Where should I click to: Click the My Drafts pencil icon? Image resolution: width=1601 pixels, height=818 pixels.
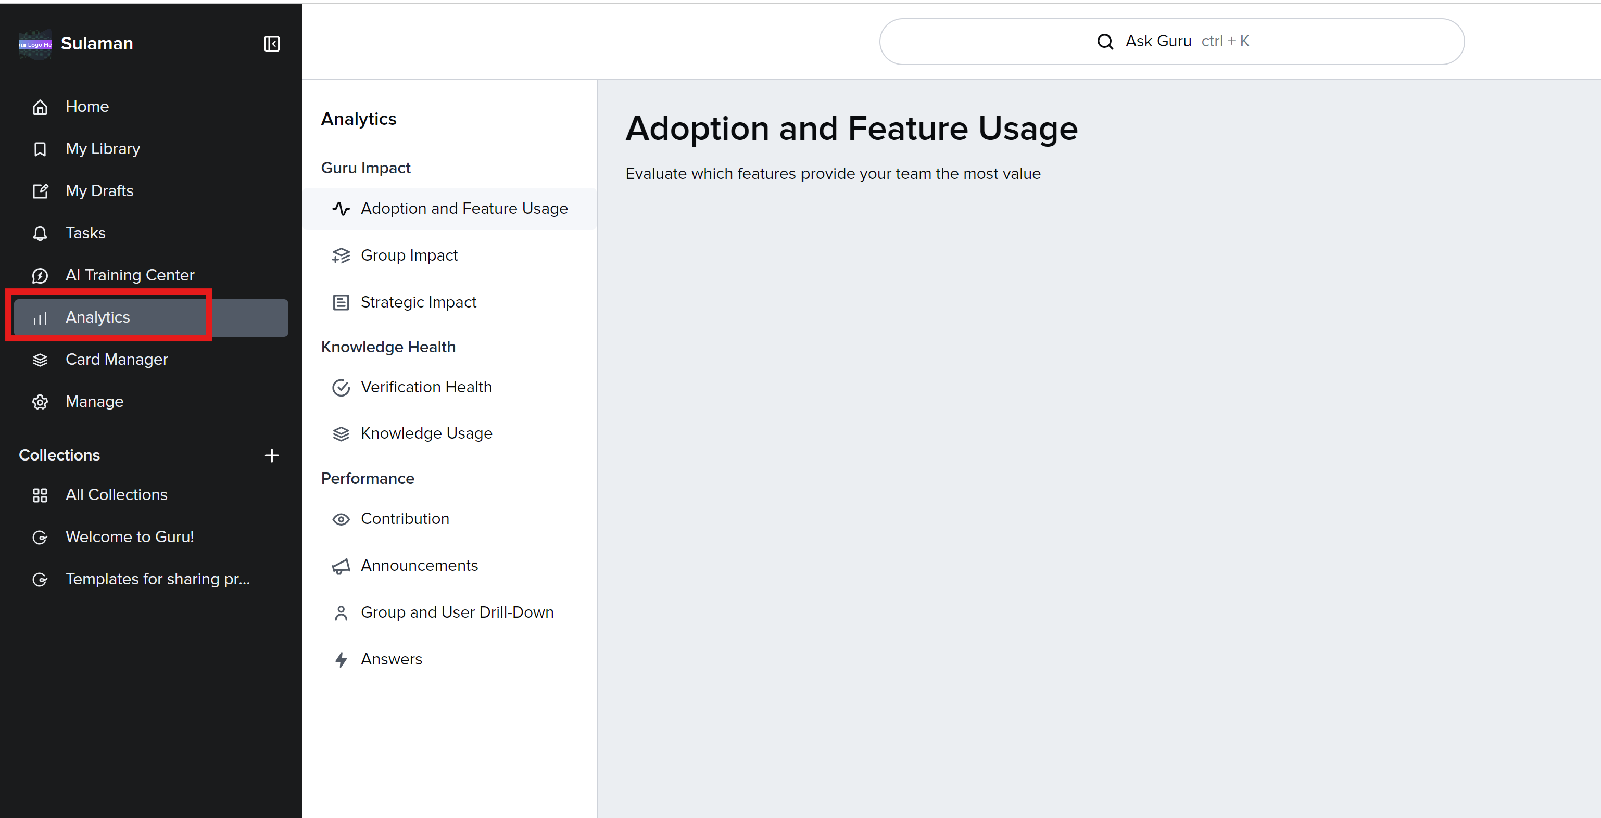pos(40,191)
